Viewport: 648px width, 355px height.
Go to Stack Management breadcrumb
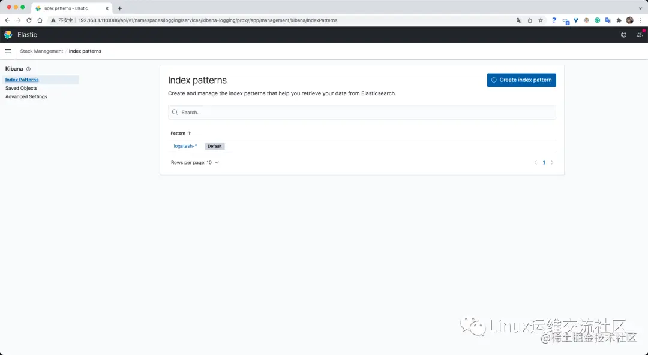[x=41, y=51]
